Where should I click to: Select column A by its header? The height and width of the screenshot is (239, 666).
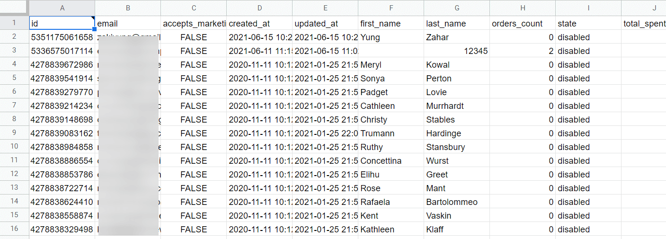(x=62, y=8)
